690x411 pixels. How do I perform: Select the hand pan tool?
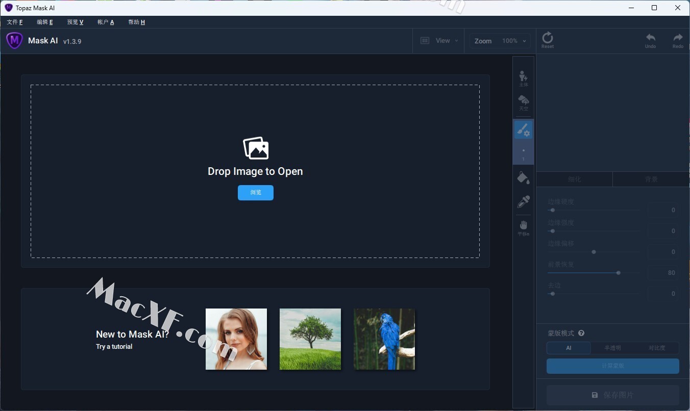point(523,227)
